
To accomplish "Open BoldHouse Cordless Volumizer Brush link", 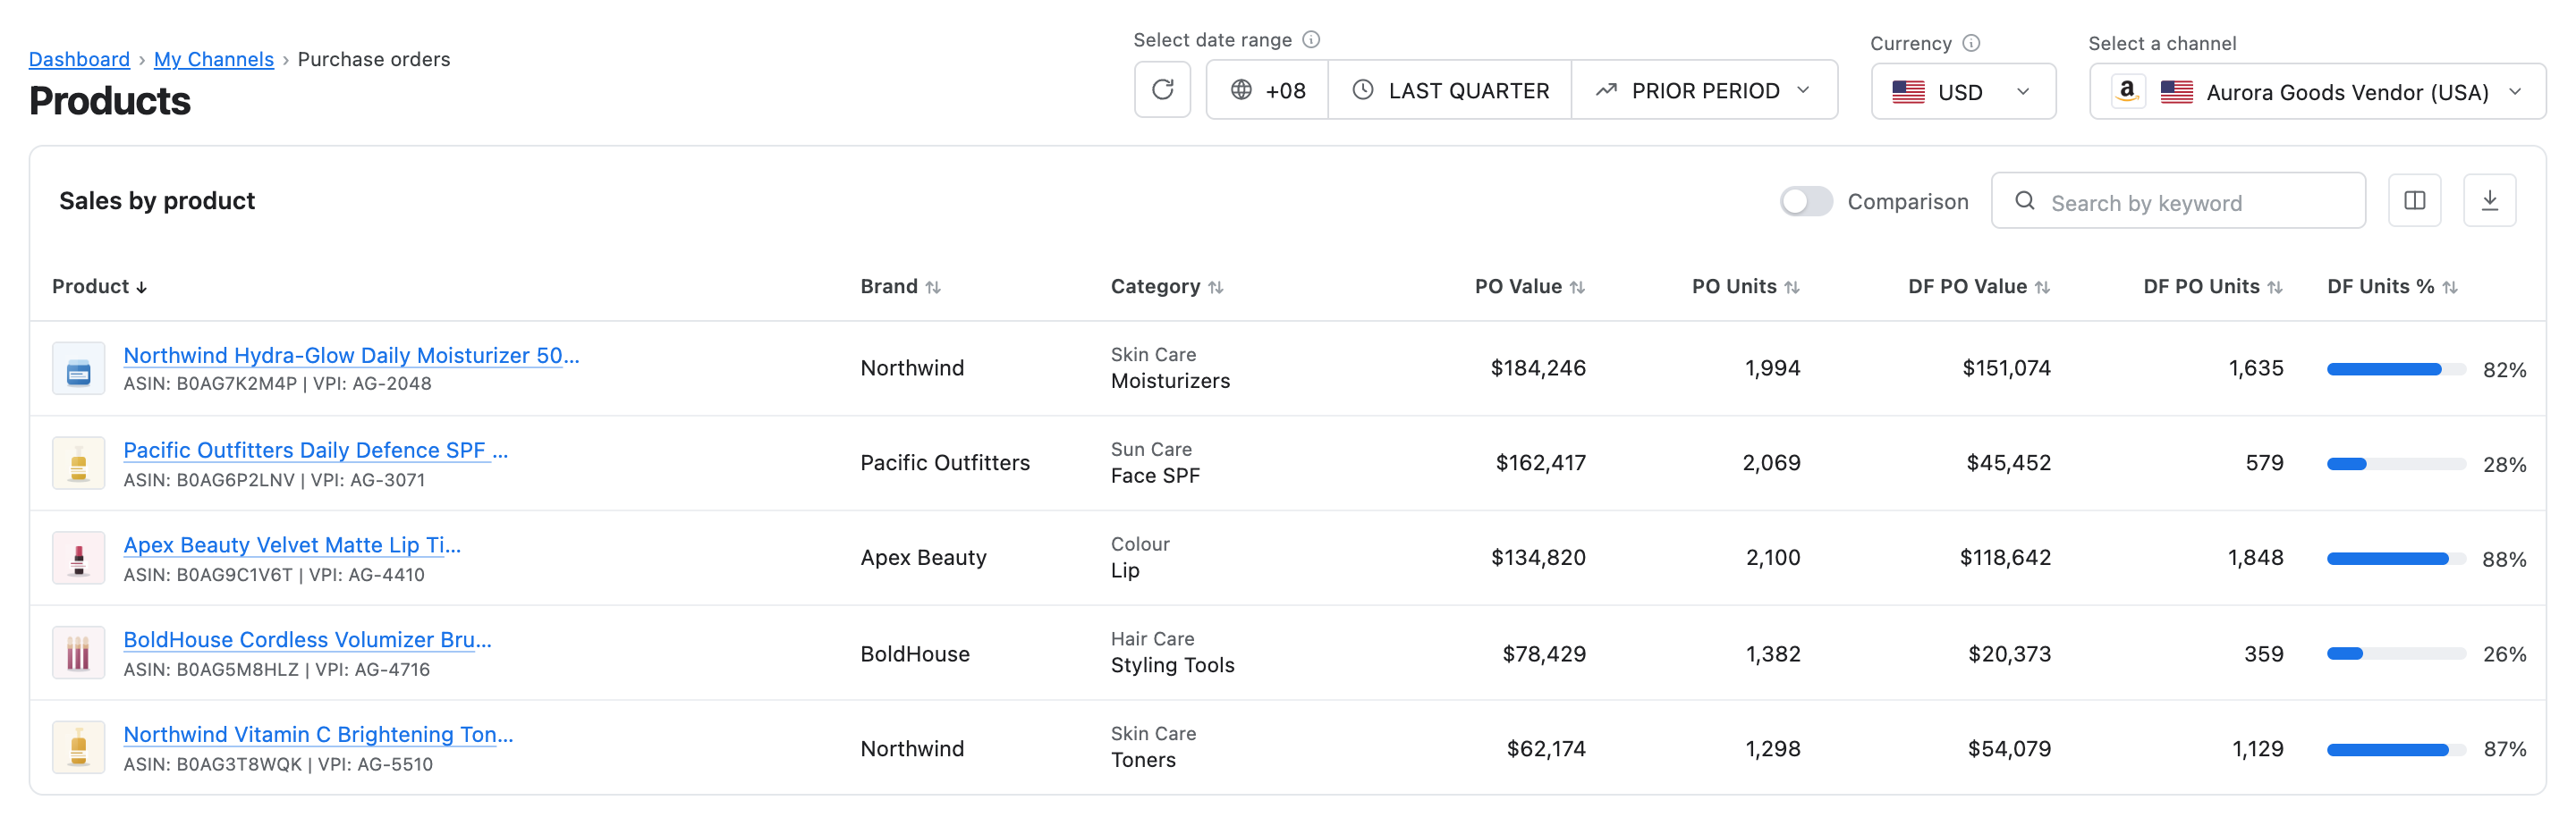I will tap(307, 640).
